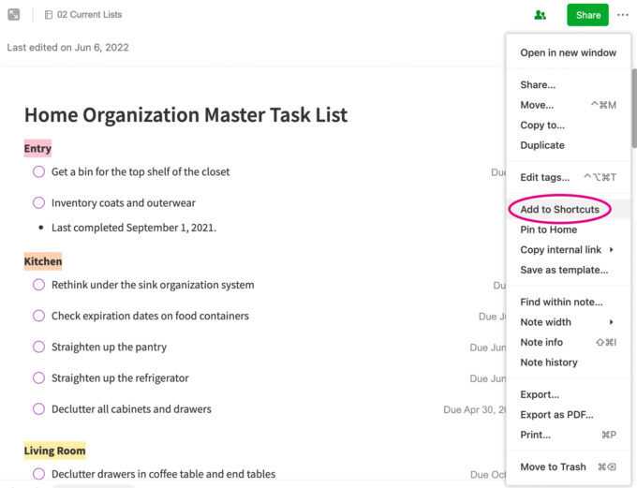Click the green Share button

tap(587, 15)
